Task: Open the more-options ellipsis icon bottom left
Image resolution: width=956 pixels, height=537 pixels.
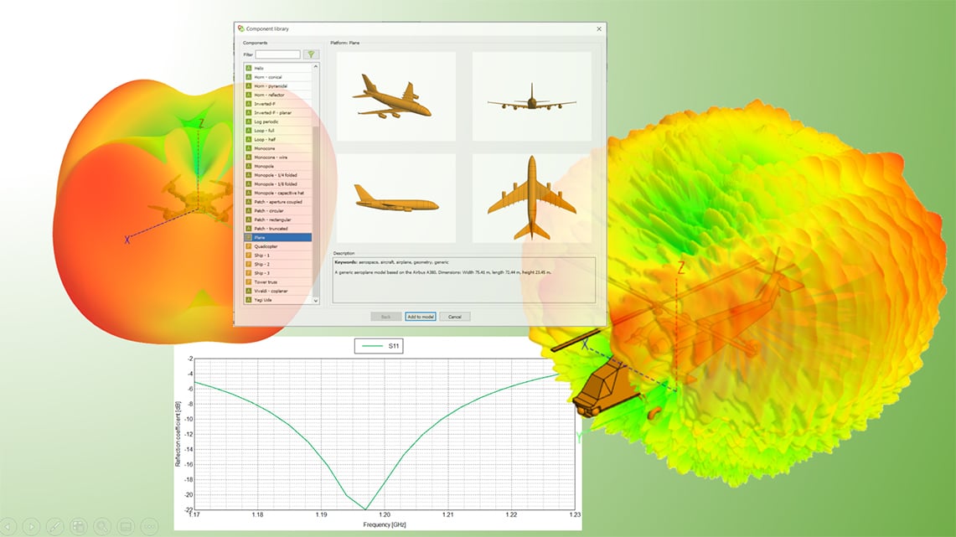Action: pos(149,525)
